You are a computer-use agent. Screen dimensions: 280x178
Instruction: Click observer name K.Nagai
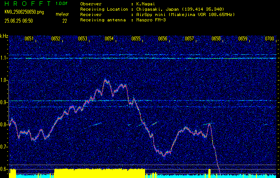[x=146, y=4]
